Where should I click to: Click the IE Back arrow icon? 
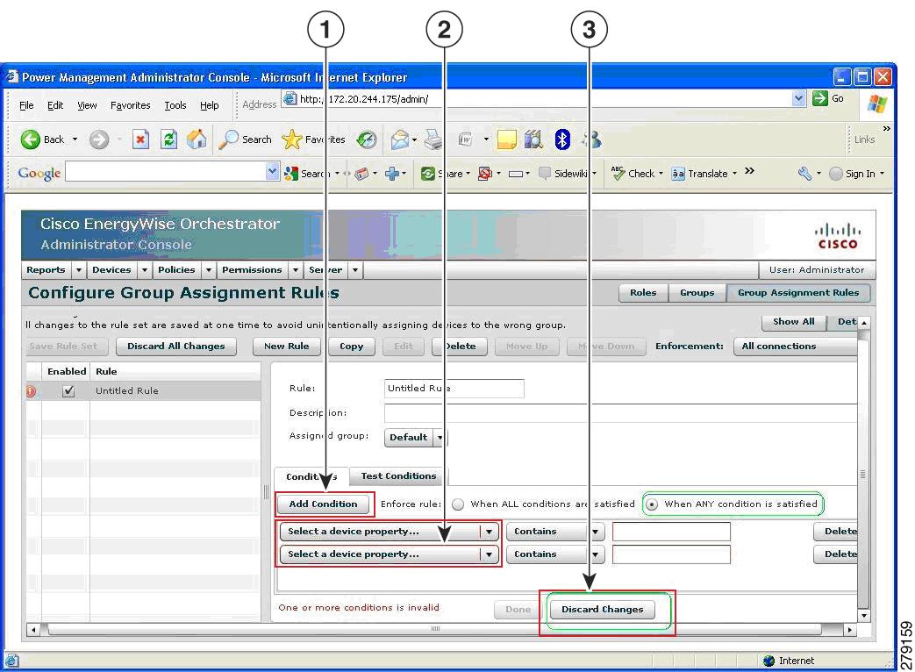pos(31,139)
